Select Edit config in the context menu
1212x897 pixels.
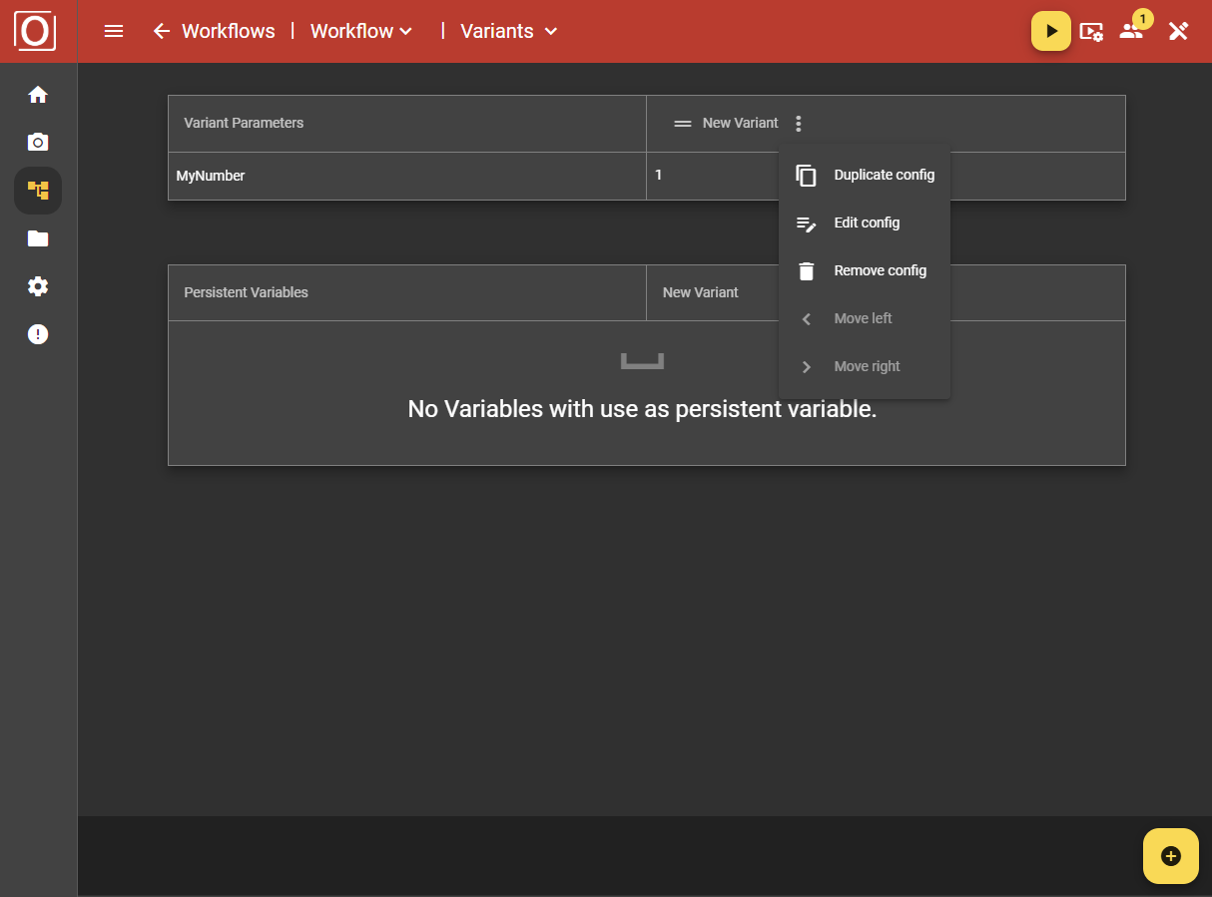(867, 223)
